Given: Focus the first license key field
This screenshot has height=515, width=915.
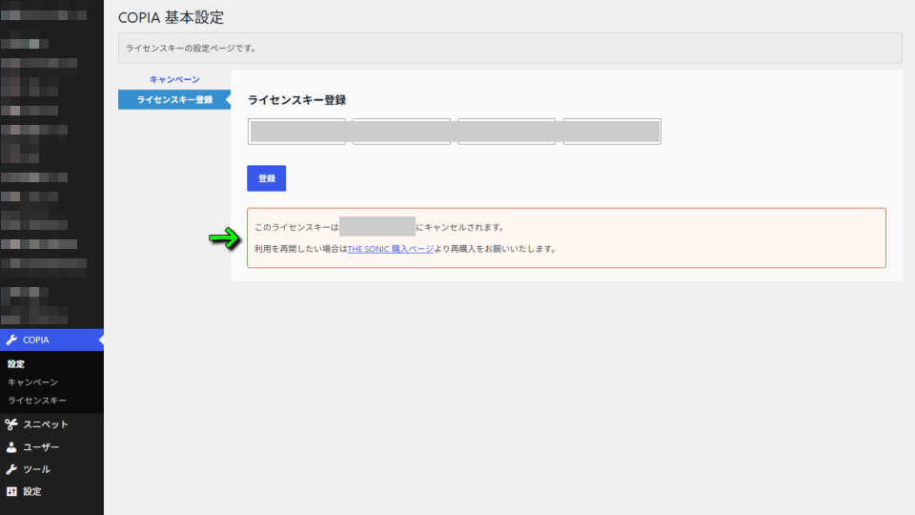Looking at the screenshot, I should click(296, 132).
